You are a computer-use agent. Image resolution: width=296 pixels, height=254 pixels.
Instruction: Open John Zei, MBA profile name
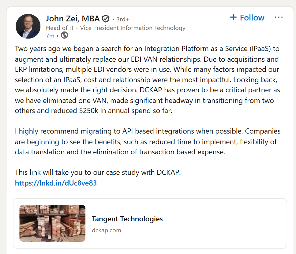[x=73, y=19]
